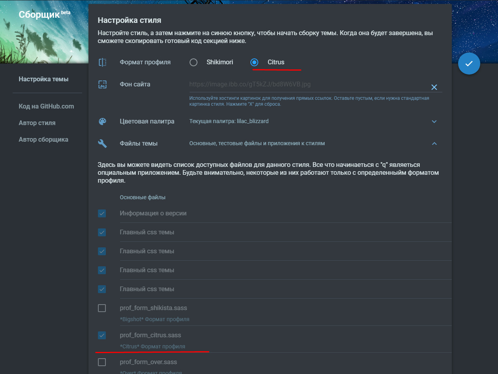This screenshot has width=498, height=374.
Task: Click the site background image icon
Action: 103,84
